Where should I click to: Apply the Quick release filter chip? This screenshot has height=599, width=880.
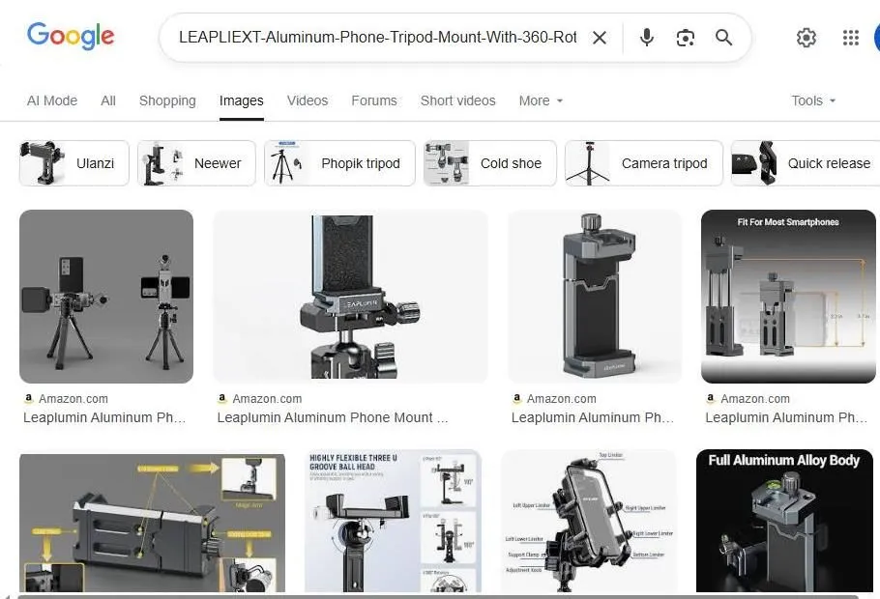[803, 162]
